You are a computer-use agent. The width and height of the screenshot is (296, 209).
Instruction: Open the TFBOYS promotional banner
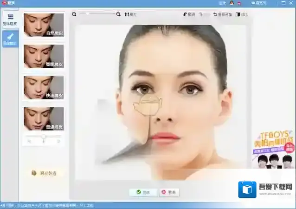[274, 149]
